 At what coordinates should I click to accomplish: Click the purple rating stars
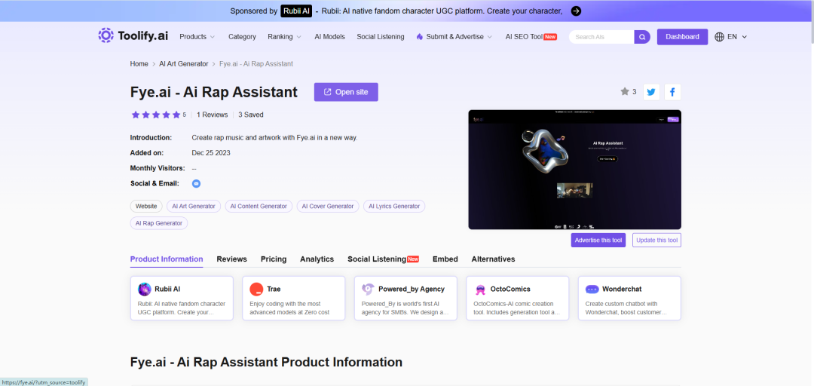click(156, 115)
